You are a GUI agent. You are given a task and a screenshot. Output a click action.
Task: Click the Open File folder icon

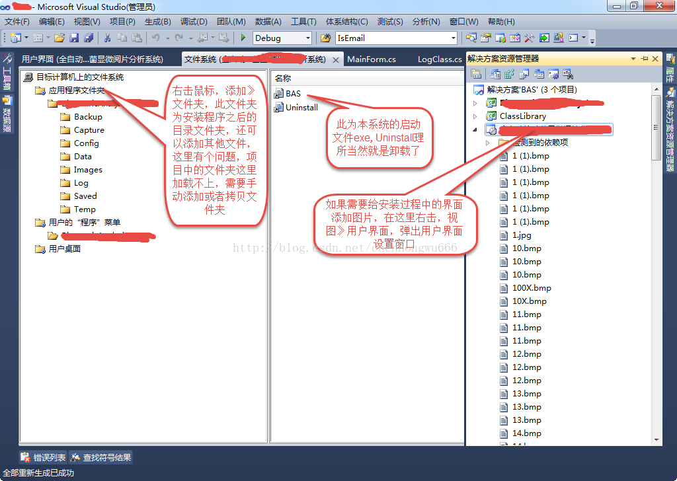click(60, 38)
